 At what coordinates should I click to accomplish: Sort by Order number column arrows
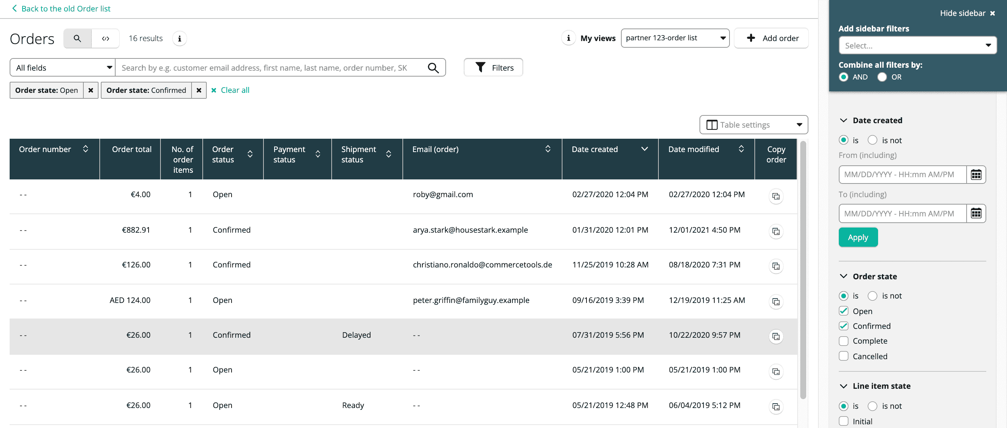[86, 149]
